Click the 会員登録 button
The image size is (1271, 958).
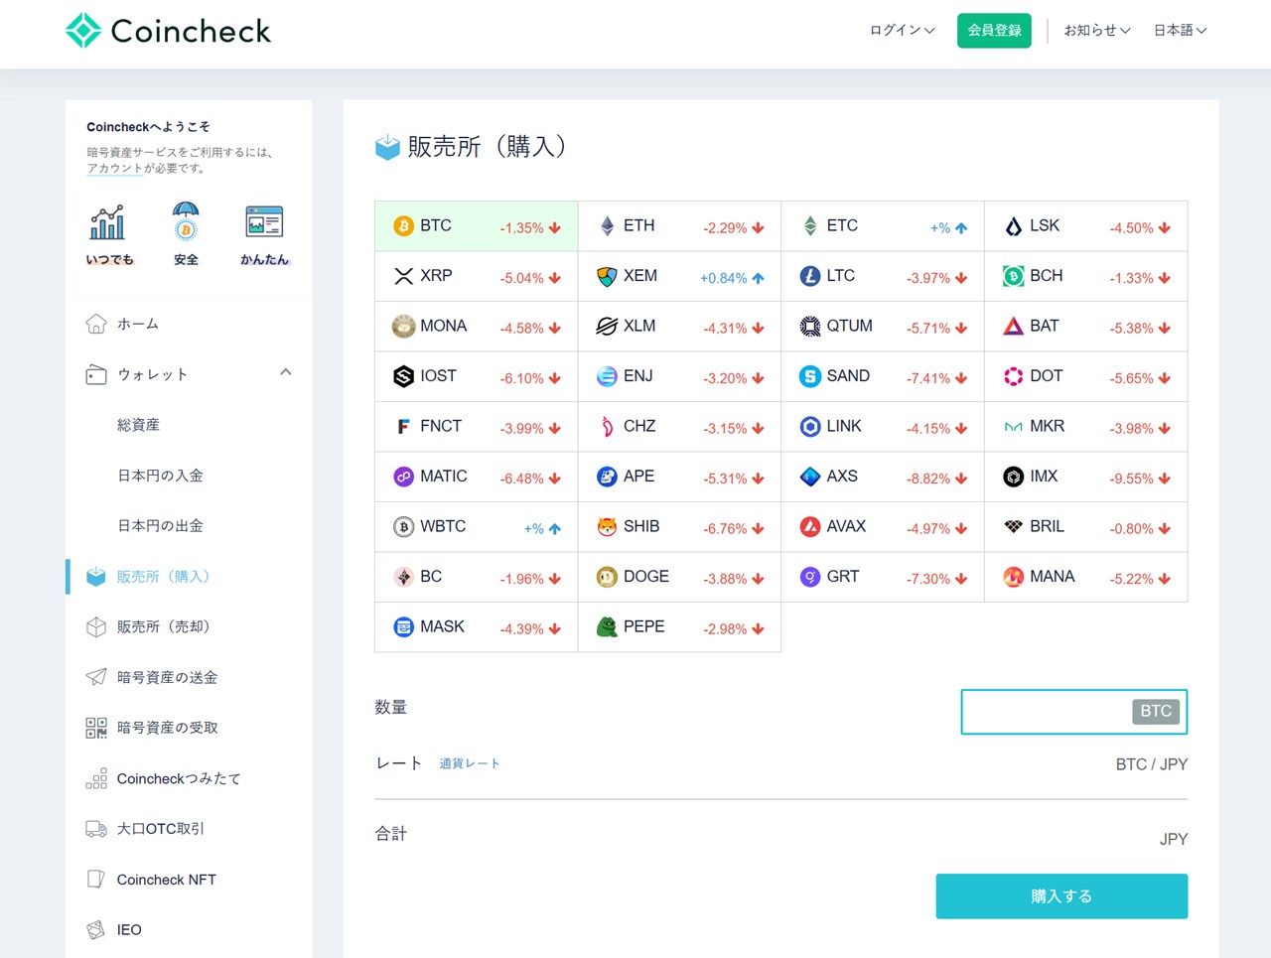[994, 31]
